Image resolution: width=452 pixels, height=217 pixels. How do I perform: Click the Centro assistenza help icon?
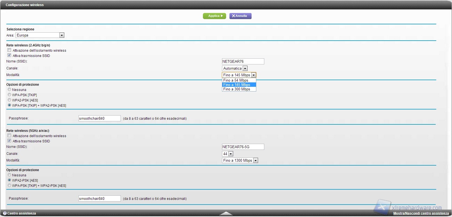tap(5, 213)
